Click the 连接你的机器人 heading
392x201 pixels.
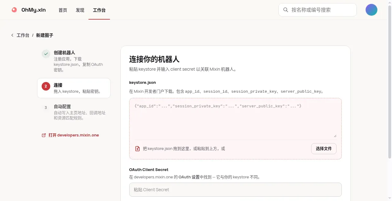point(154,59)
